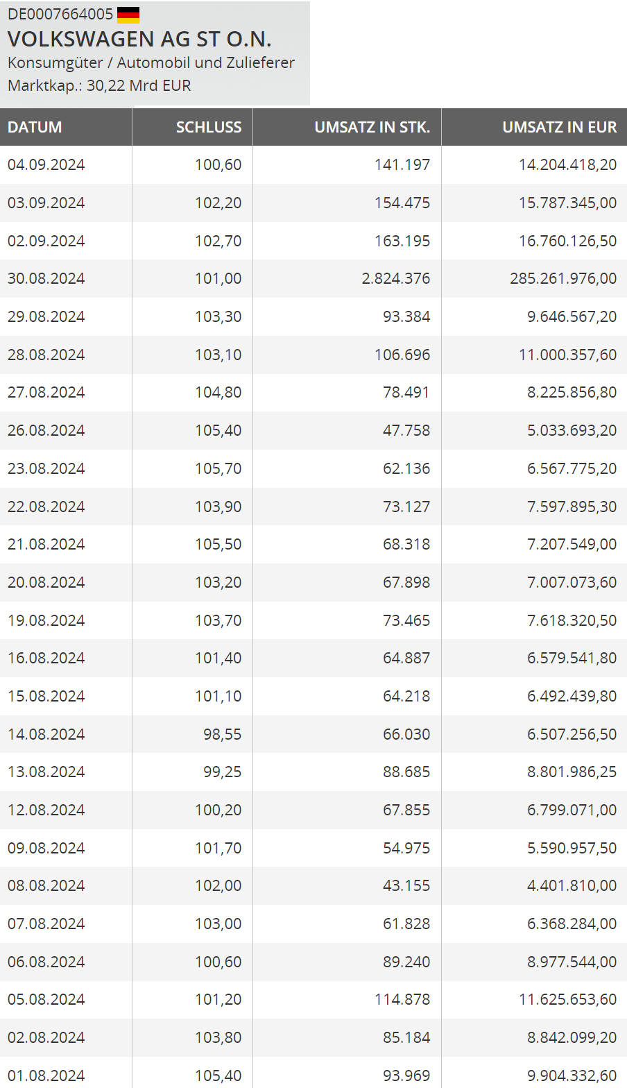Viewport: 627px width, 1088px height.
Task: Select the closing price 105,70
Action: coord(218,468)
